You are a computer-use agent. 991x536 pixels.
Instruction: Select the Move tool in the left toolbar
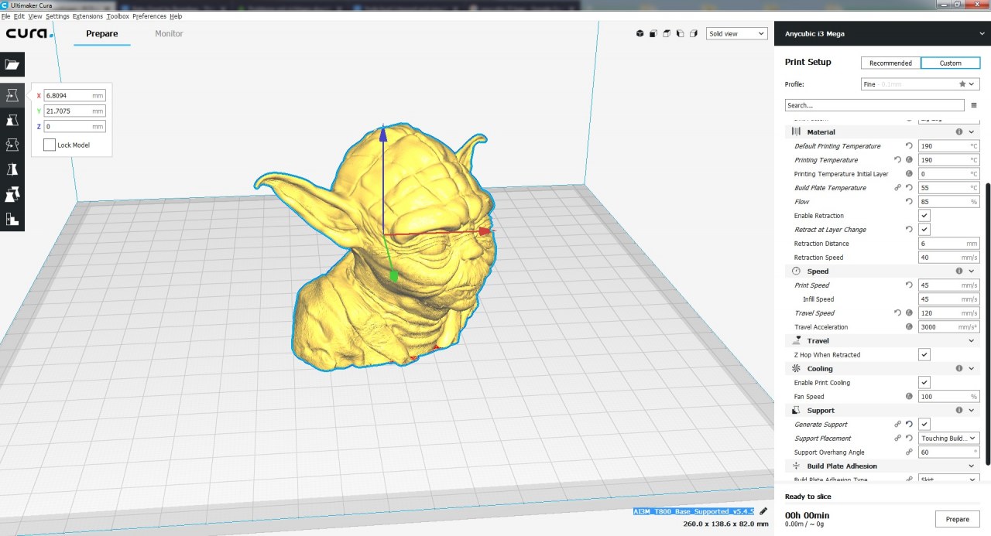[x=12, y=95]
